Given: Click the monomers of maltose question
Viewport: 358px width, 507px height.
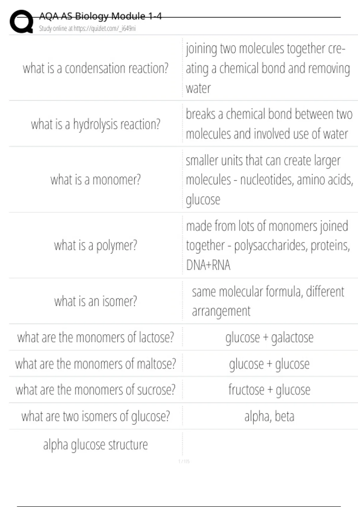Looking at the screenshot, I should (95, 364).
